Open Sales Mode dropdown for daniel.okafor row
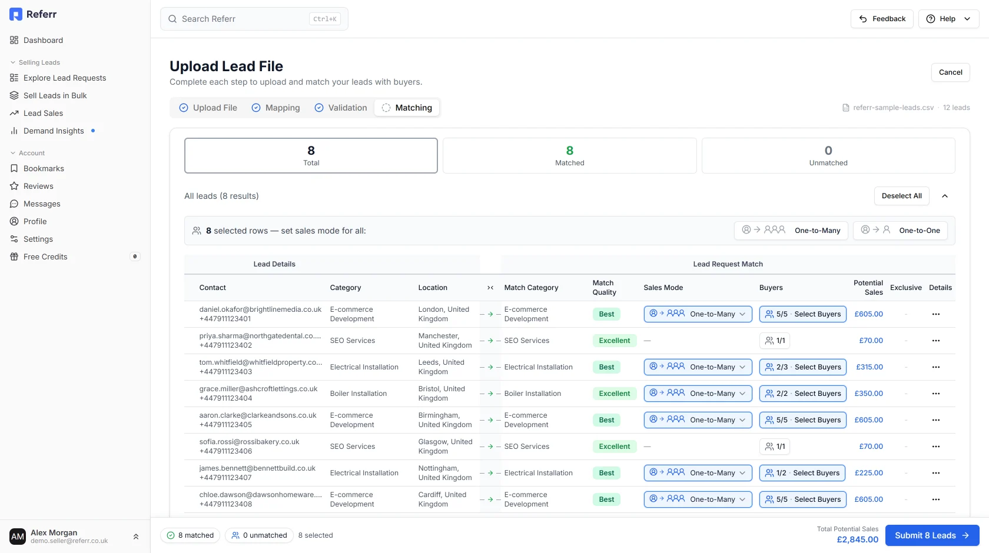Screen dimensions: 989x553 coord(698,314)
